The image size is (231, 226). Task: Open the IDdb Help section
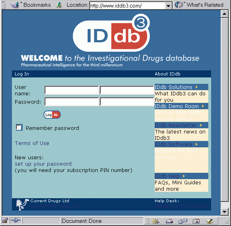[x=167, y=176]
